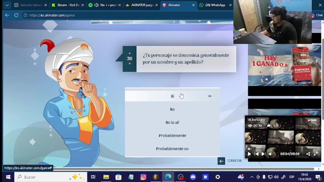
Task: Show hidden system tray icons
Action: [x=252, y=177]
